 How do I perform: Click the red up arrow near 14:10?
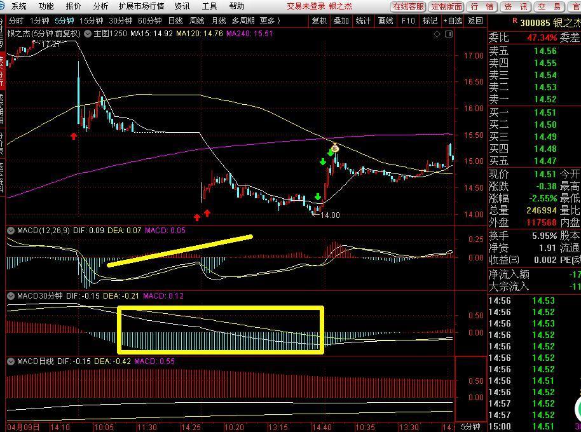click(x=74, y=135)
